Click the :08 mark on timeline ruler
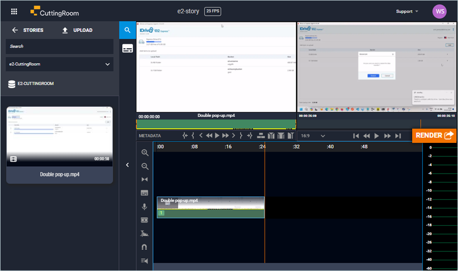Screen dimensions: 458x271 point(194,147)
